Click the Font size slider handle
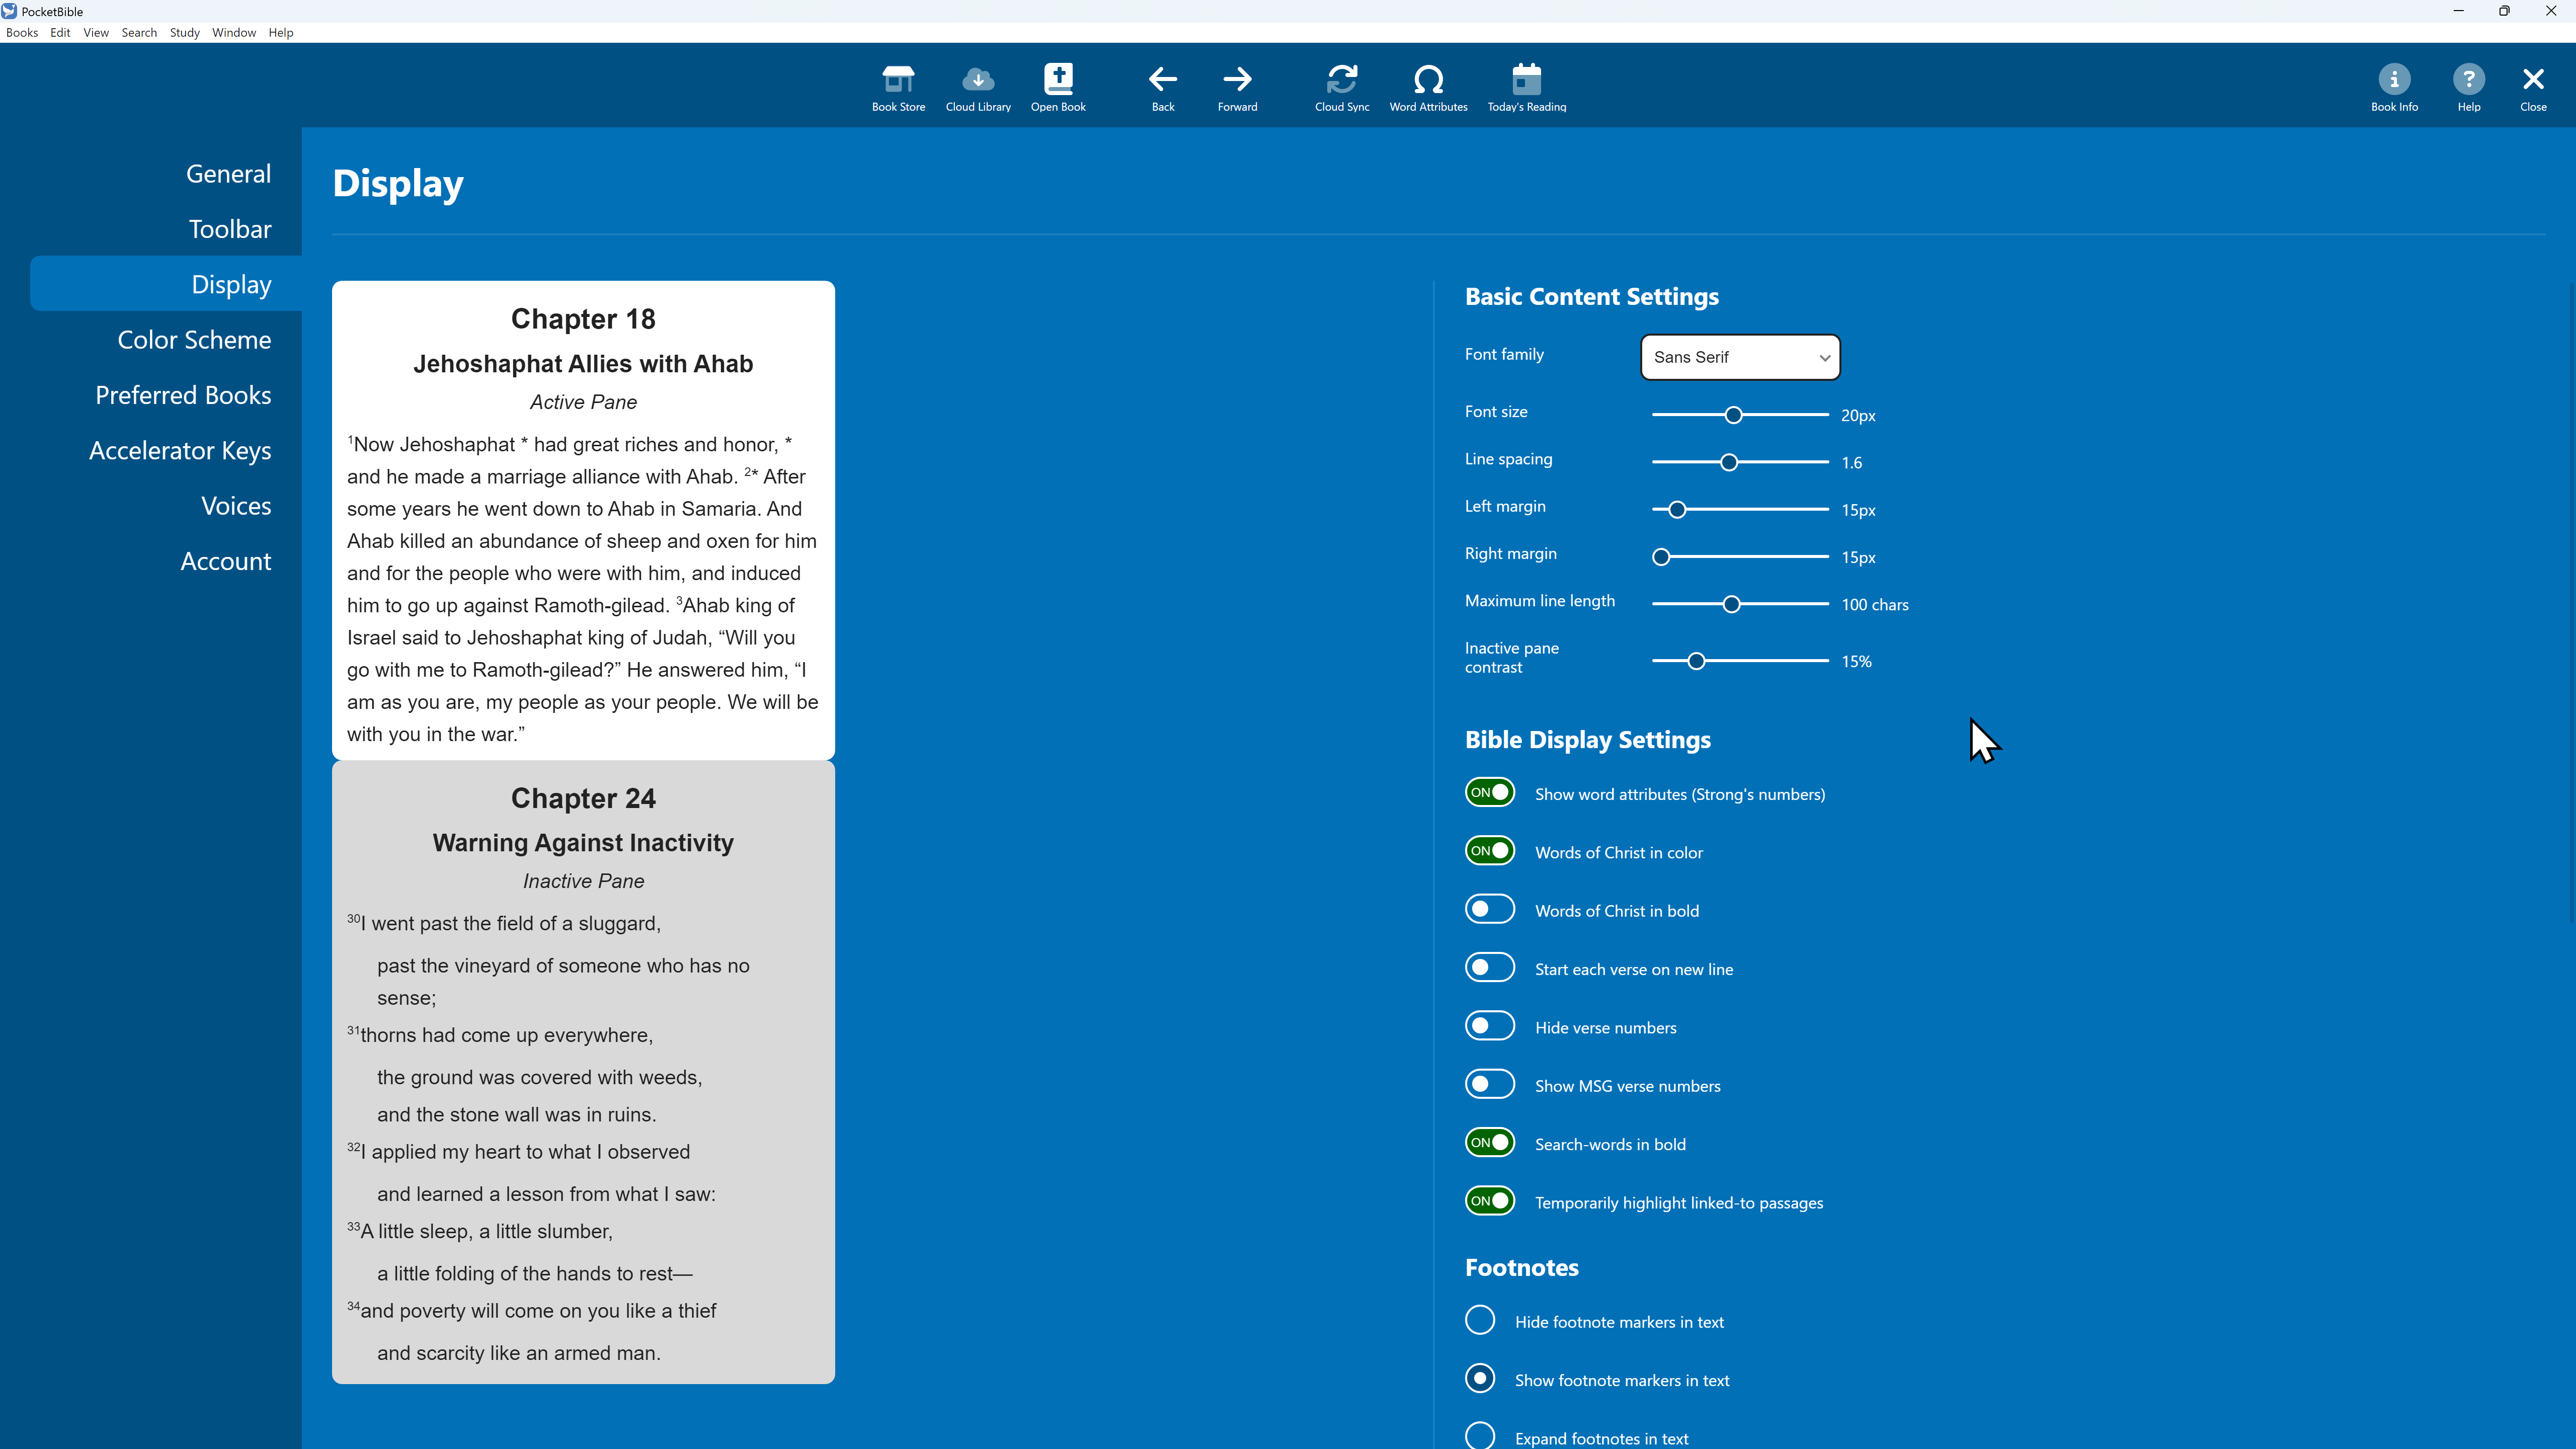Image resolution: width=2576 pixels, height=1449 pixels. coord(1733,415)
